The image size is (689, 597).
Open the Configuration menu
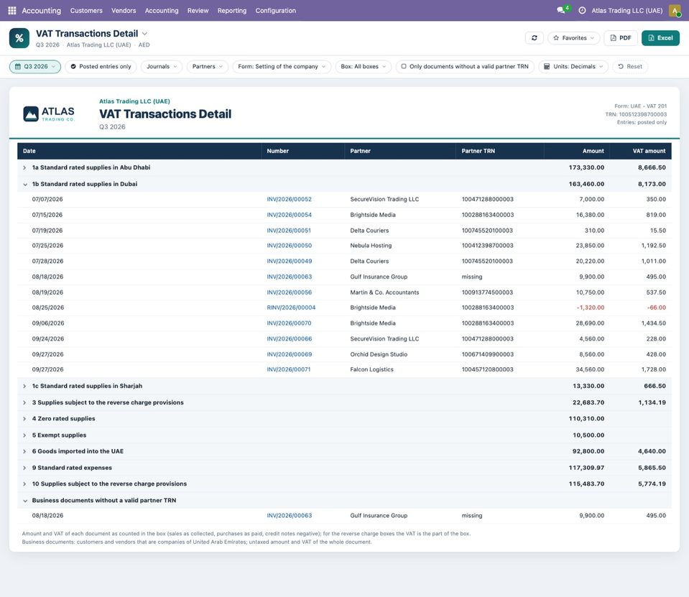tap(275, 11)
